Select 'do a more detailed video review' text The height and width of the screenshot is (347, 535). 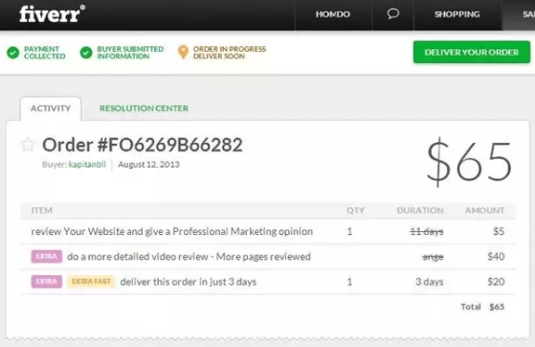click(x=189, y=256)
